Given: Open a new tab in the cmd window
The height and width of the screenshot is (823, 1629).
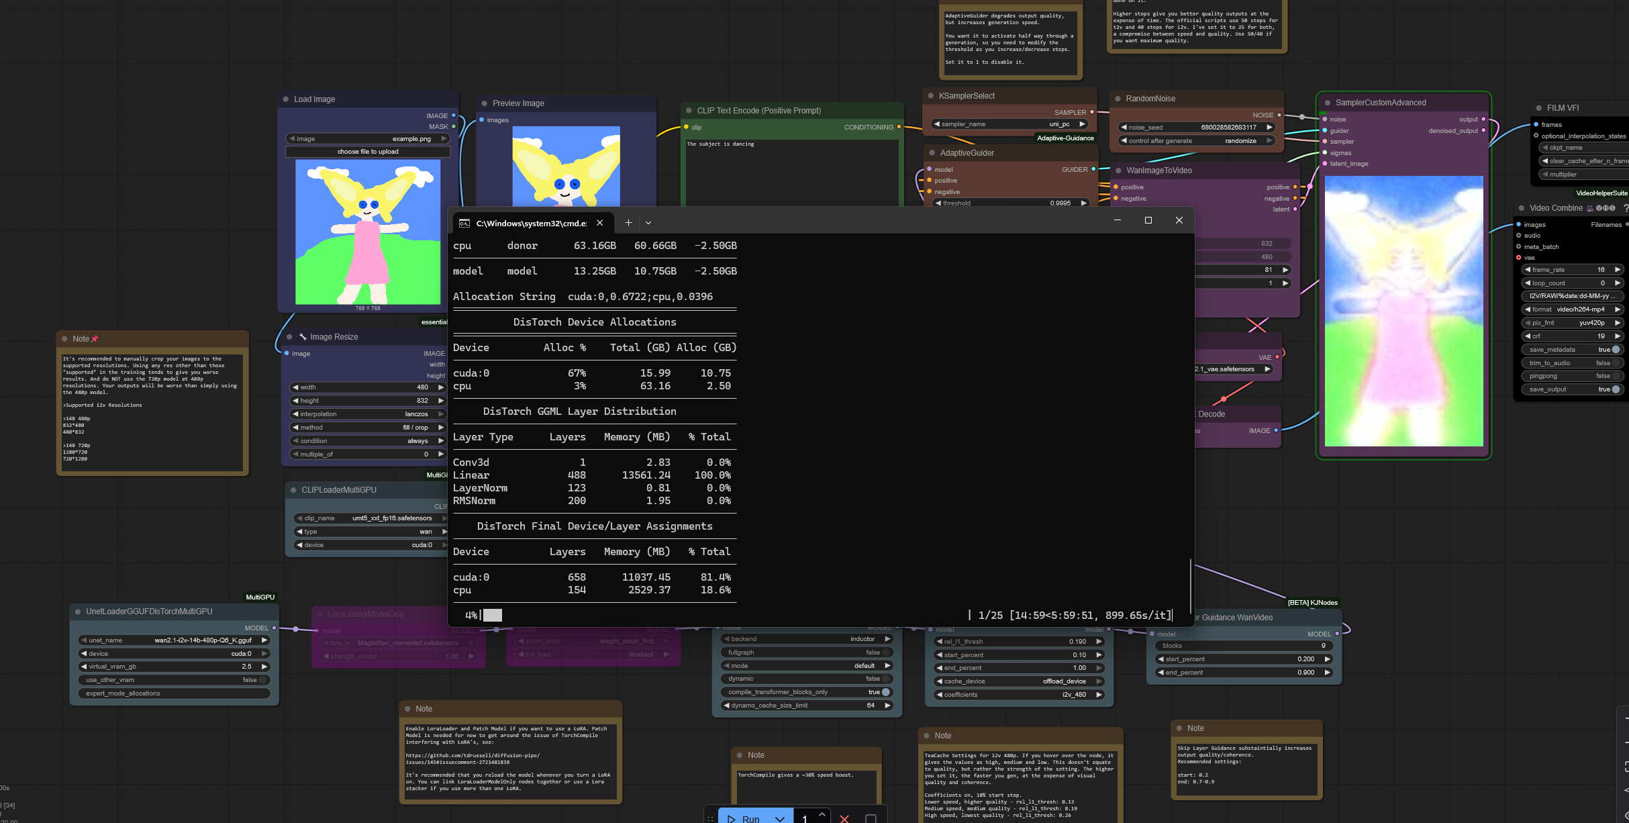Looking at the screenshot, I should pyautogui.click(x=628, y=223).
